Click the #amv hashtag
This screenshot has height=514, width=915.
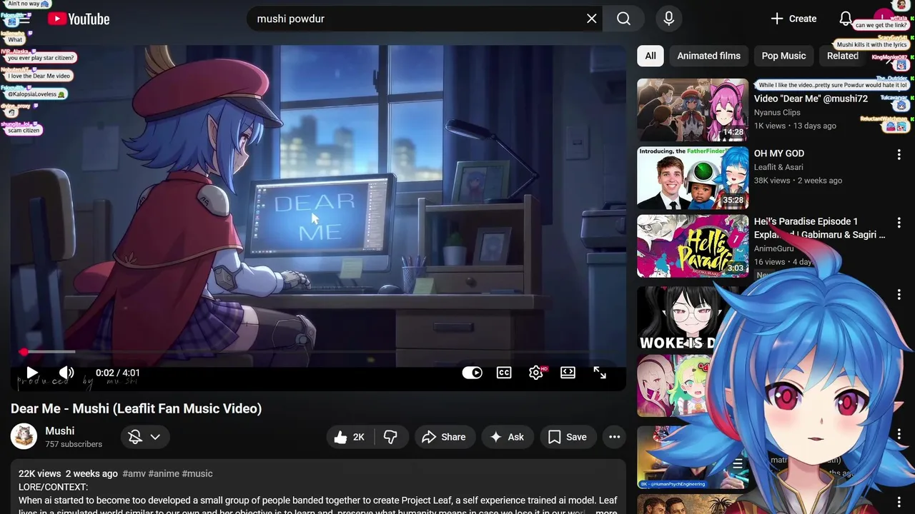pyautogui.click(x=134, y=473)
